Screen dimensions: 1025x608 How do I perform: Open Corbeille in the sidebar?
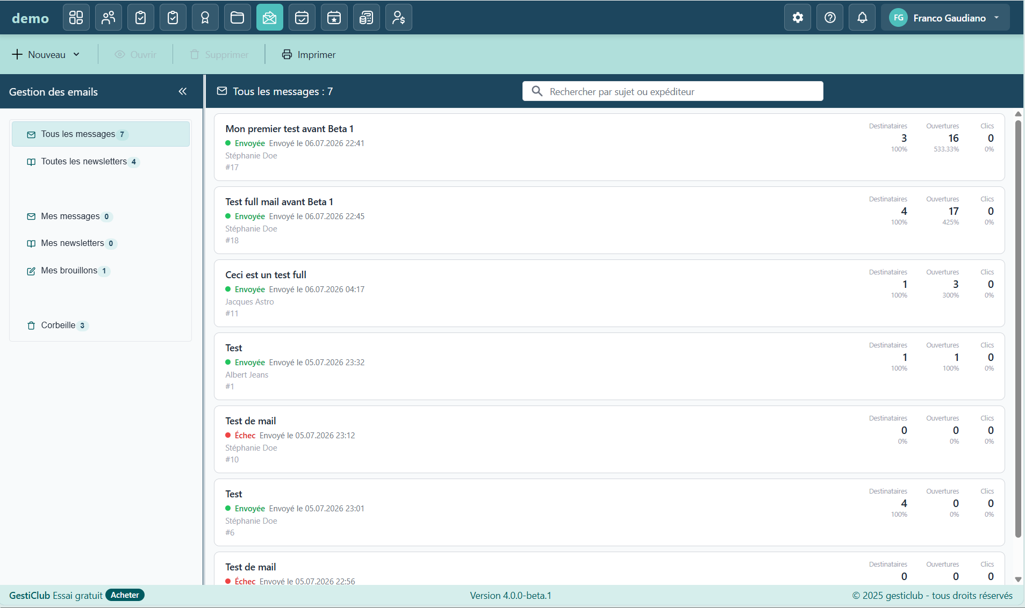point(101,325)
